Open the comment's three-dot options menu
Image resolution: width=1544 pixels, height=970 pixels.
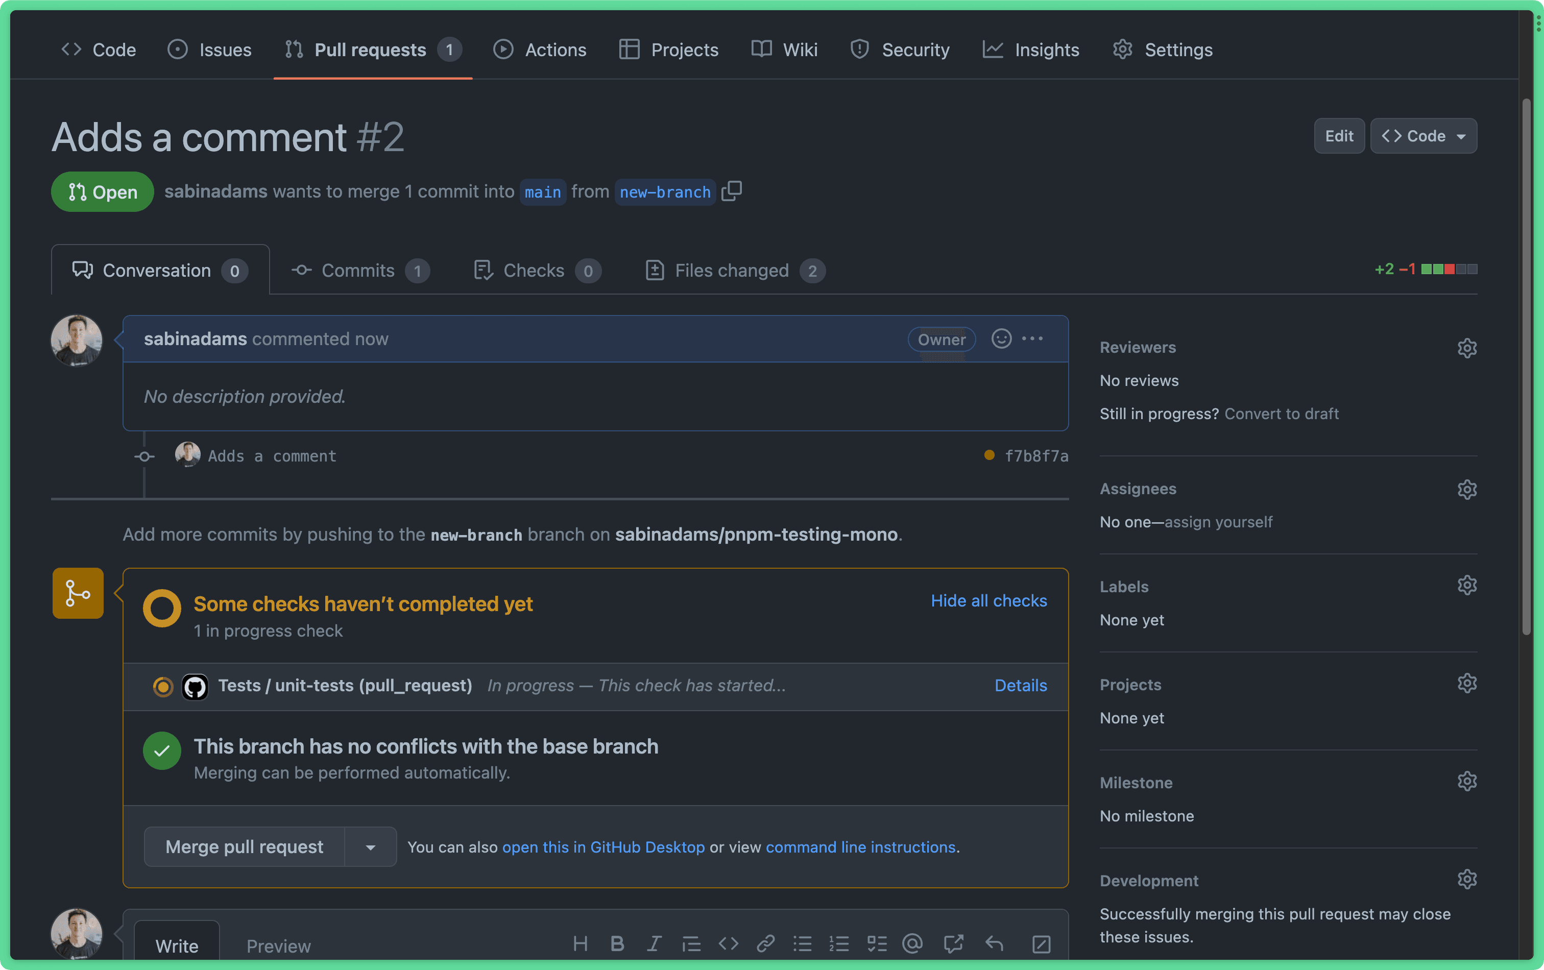[1032, 338]
